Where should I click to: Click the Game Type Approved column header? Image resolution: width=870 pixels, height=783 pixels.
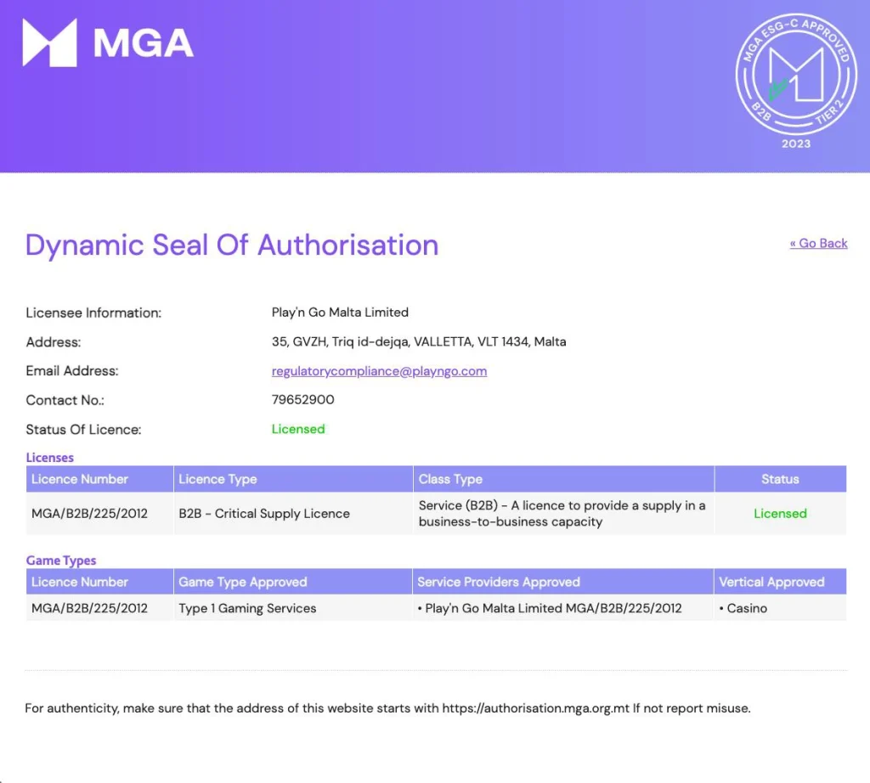coord(243,583)
